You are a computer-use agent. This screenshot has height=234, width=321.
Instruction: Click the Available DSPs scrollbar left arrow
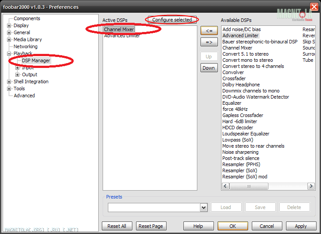(225, 186)
